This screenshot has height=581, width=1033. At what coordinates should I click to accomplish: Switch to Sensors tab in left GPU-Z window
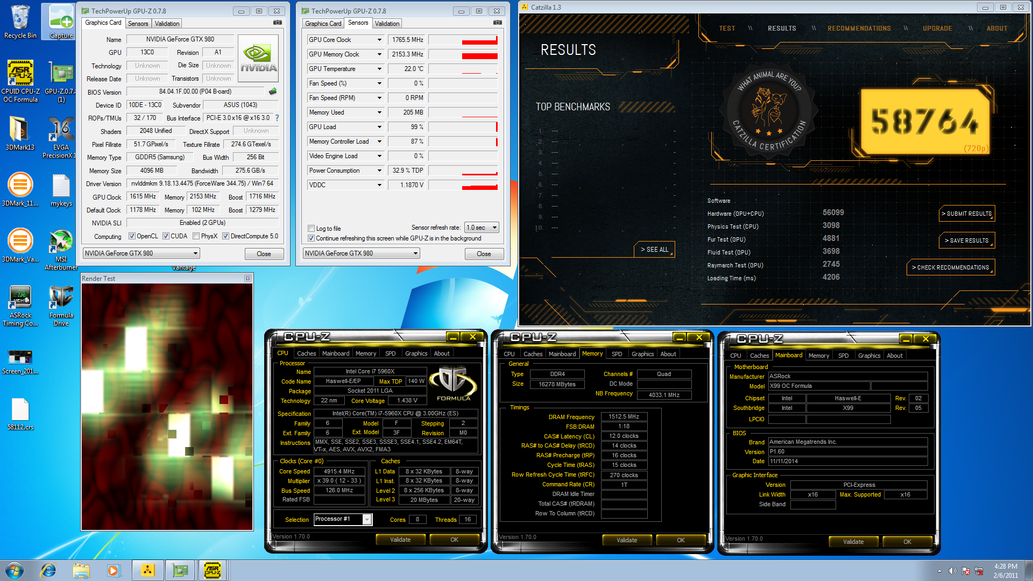138,24
